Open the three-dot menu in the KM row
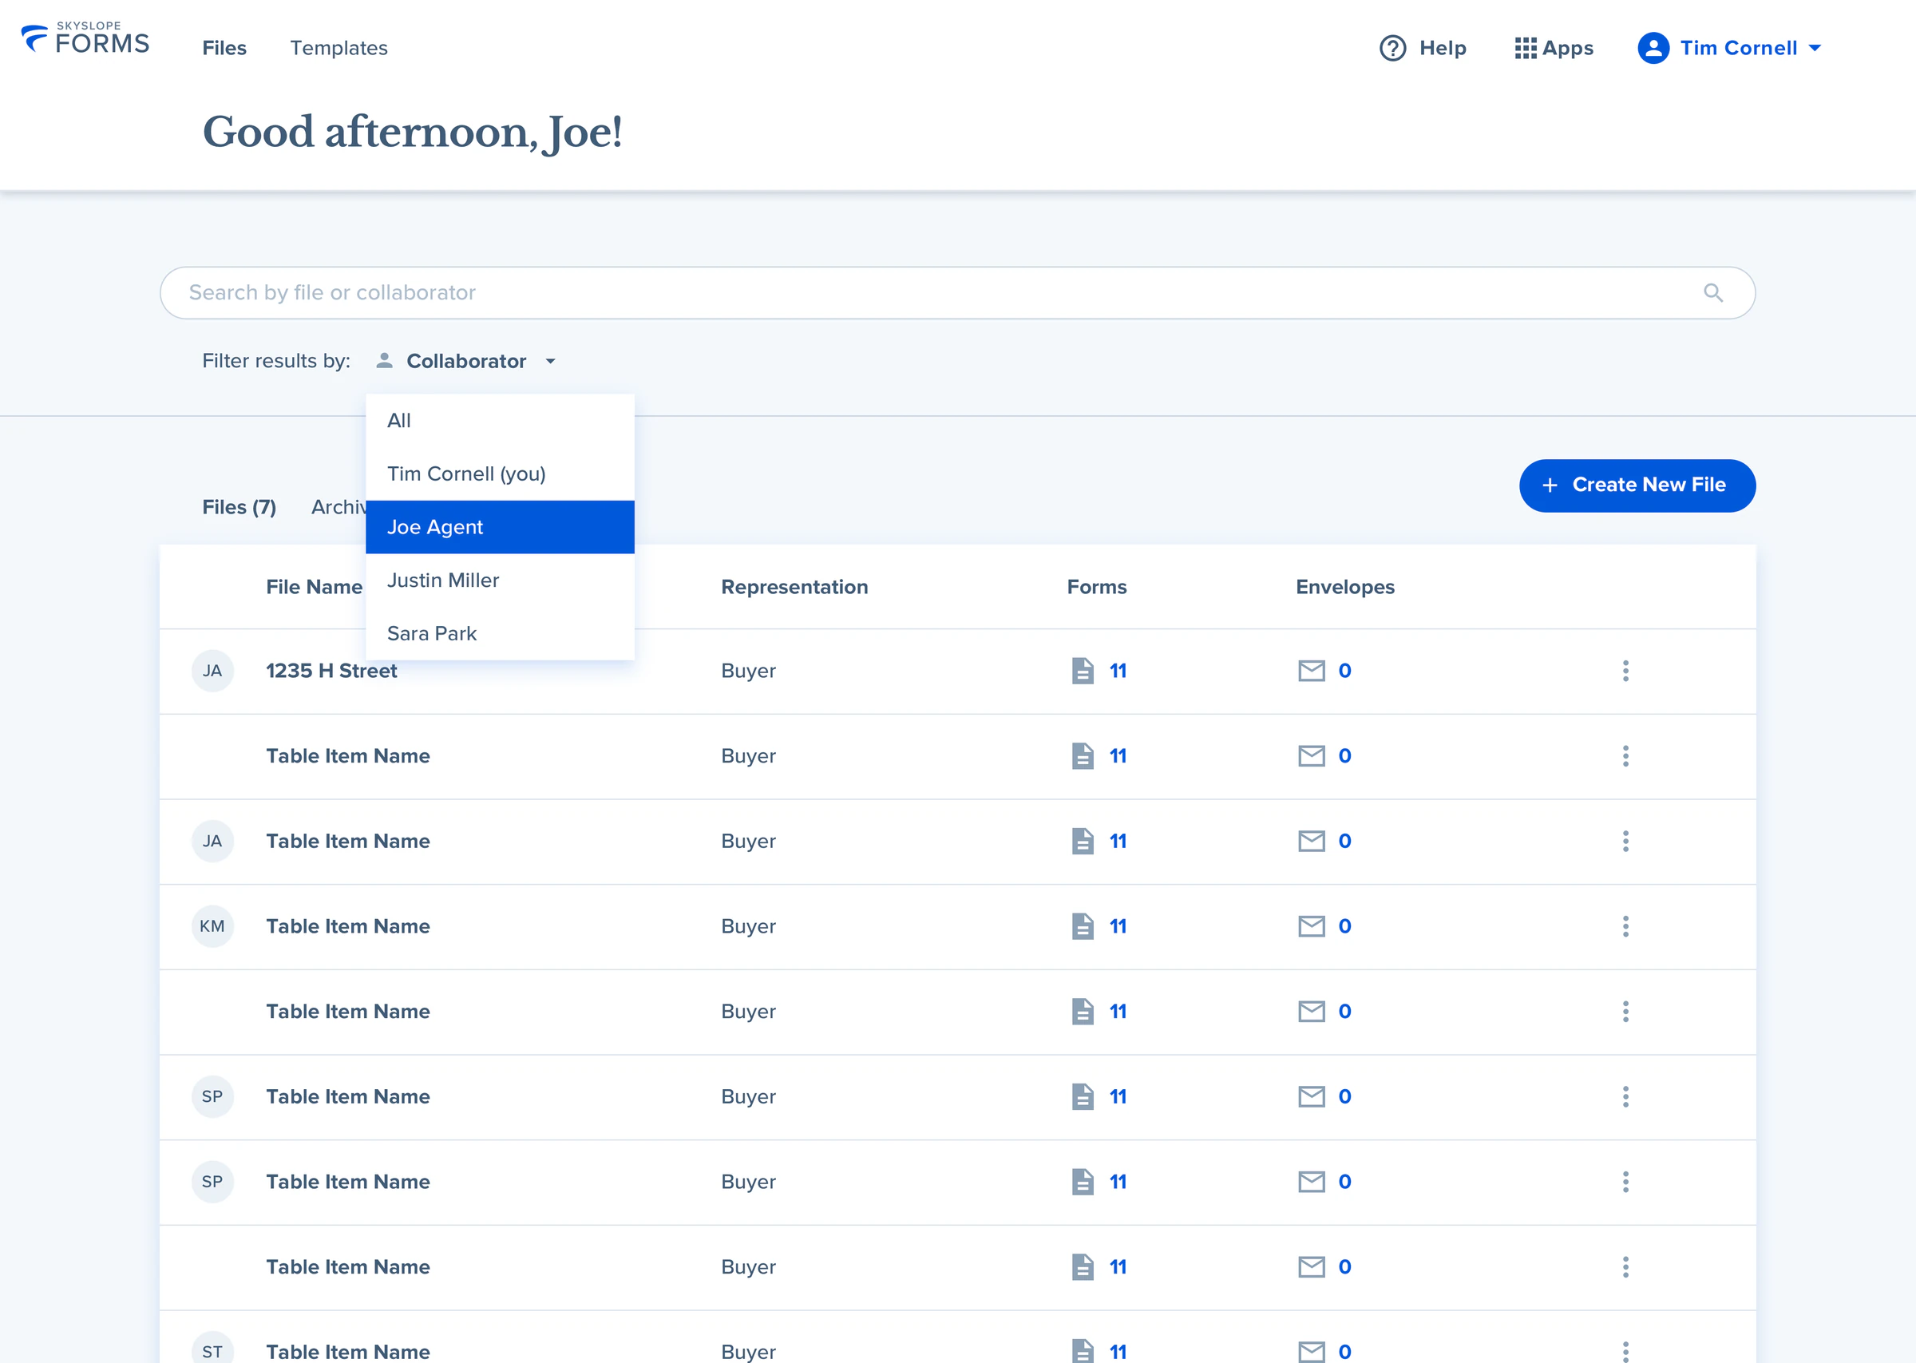The height and width of the screenshot is (1363, 1916). pos(1625,925)
